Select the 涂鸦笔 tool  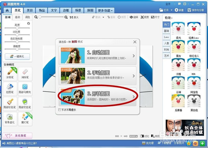tap(10, 74)
